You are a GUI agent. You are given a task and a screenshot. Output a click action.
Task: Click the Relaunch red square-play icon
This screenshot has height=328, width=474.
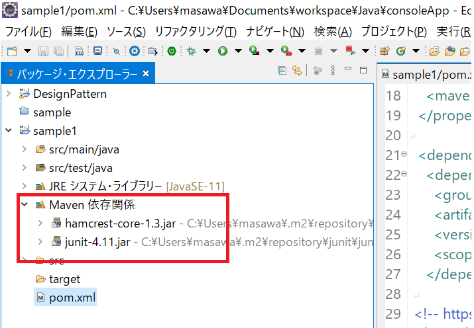350,50
